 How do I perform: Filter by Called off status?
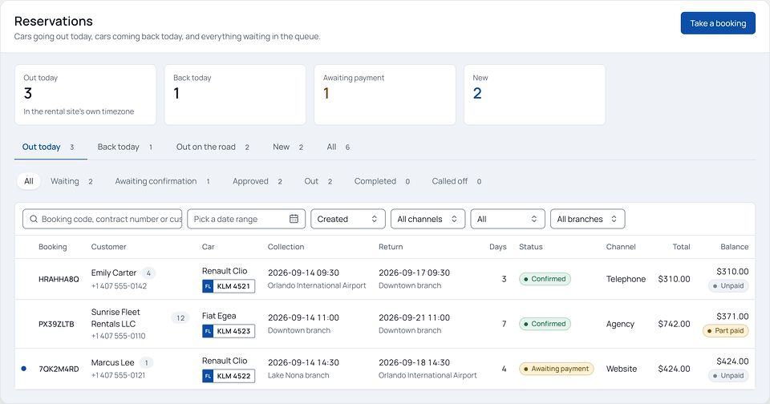pyautogui.click(x=457, y=181)
